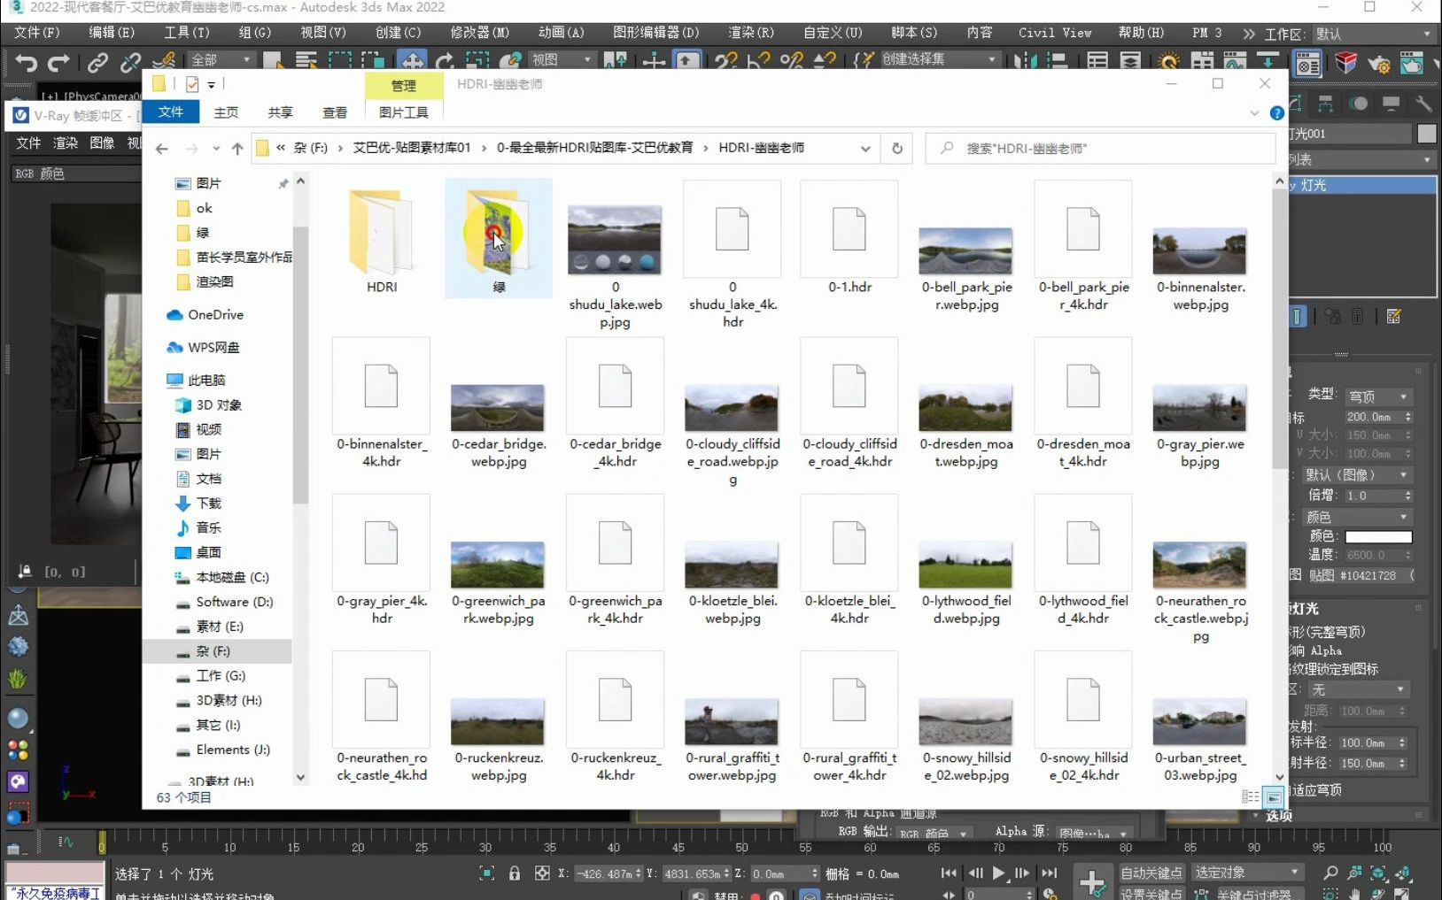Screen dimensions: 1442x900
Task: Open the Render Setup dialog from the toolbar
Action: point(1378,63)
